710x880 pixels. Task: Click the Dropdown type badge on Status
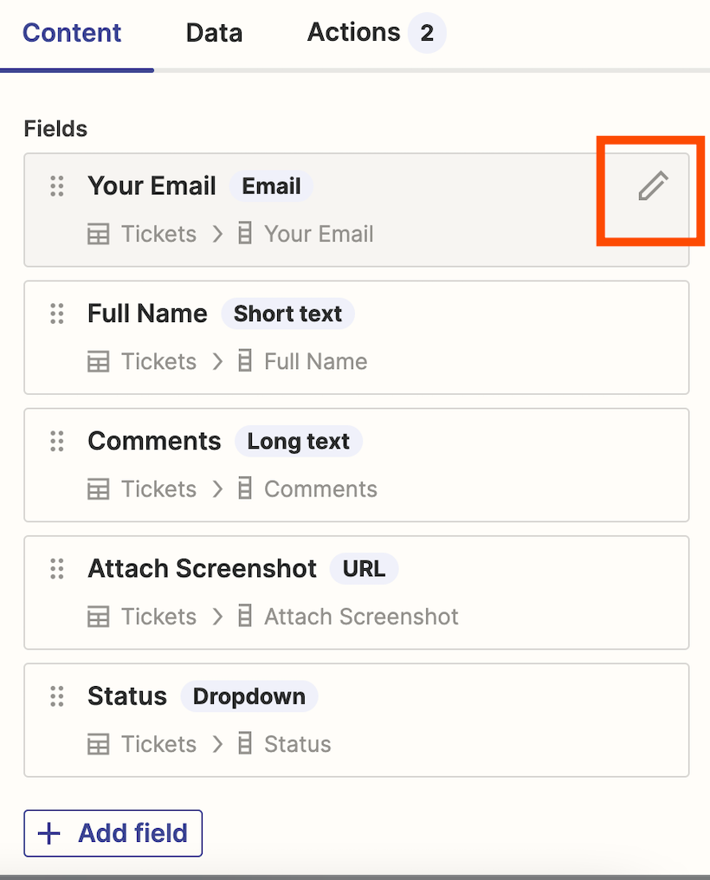pos(248,696)
